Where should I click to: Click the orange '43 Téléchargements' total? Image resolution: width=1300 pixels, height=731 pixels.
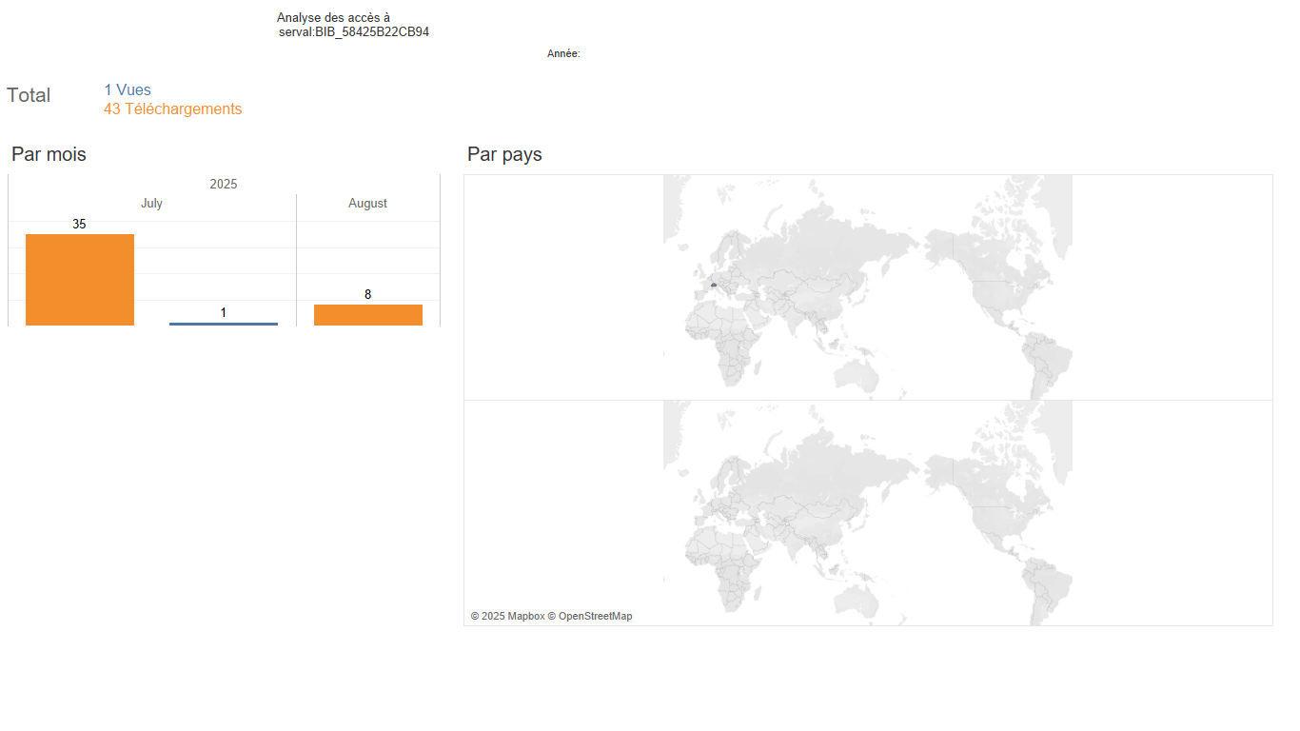click(x=172, y=109)
